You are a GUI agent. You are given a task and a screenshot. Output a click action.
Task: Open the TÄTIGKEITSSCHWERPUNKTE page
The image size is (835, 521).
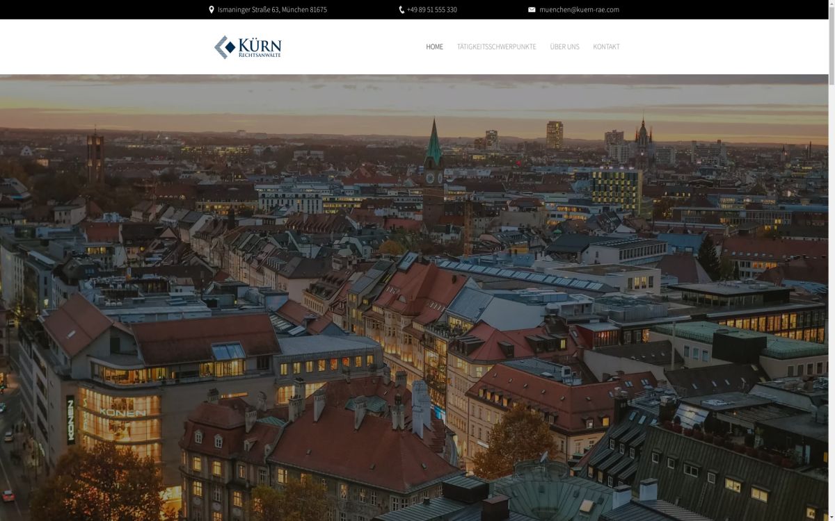tap(496, 46)
